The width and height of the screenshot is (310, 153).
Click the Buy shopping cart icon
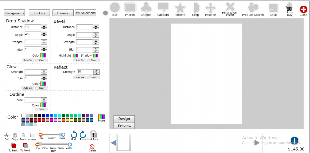(289, 9)
